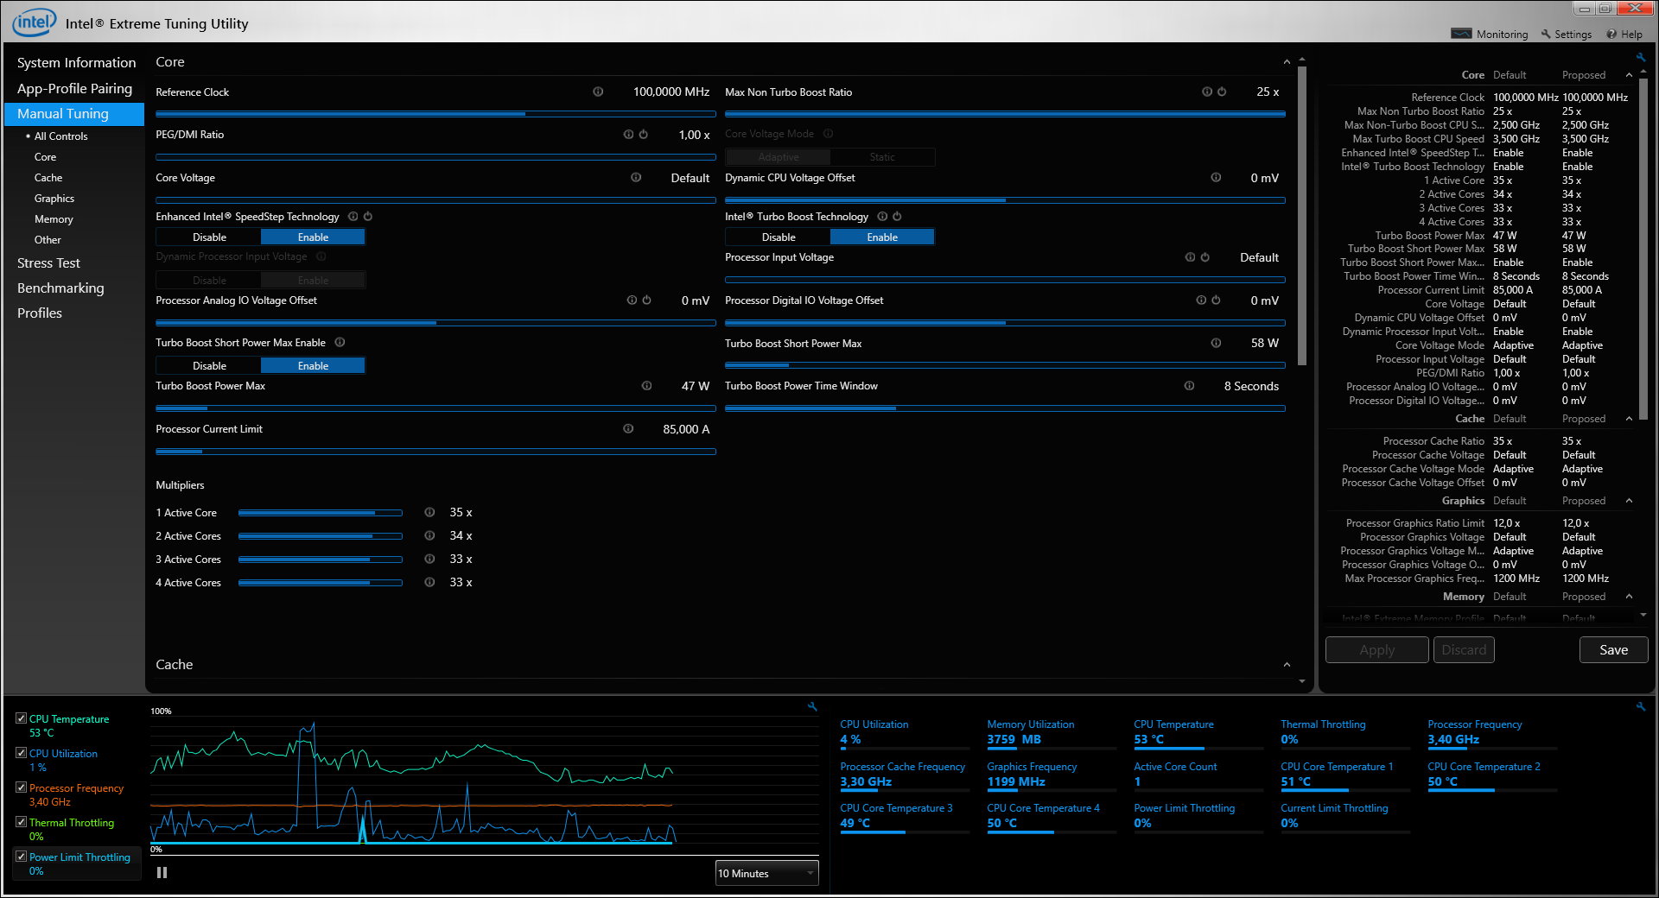Select Graphics under Manual Tuning

point(54,199)
